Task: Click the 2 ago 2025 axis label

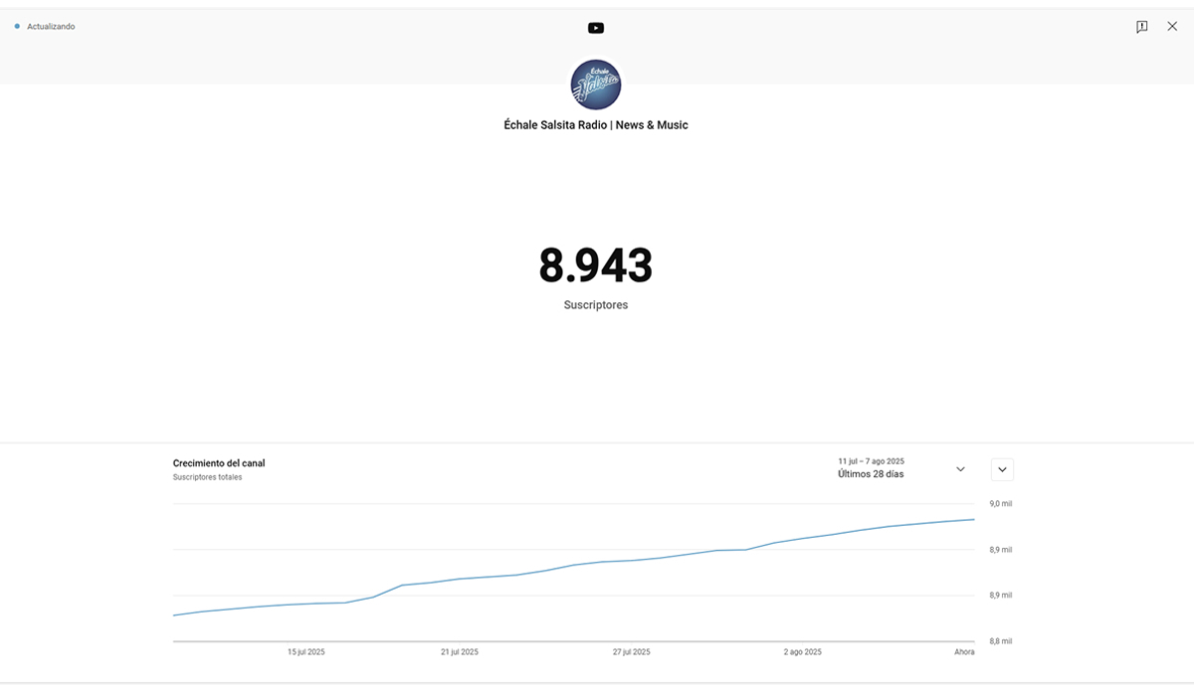Action: coord(803,652)
